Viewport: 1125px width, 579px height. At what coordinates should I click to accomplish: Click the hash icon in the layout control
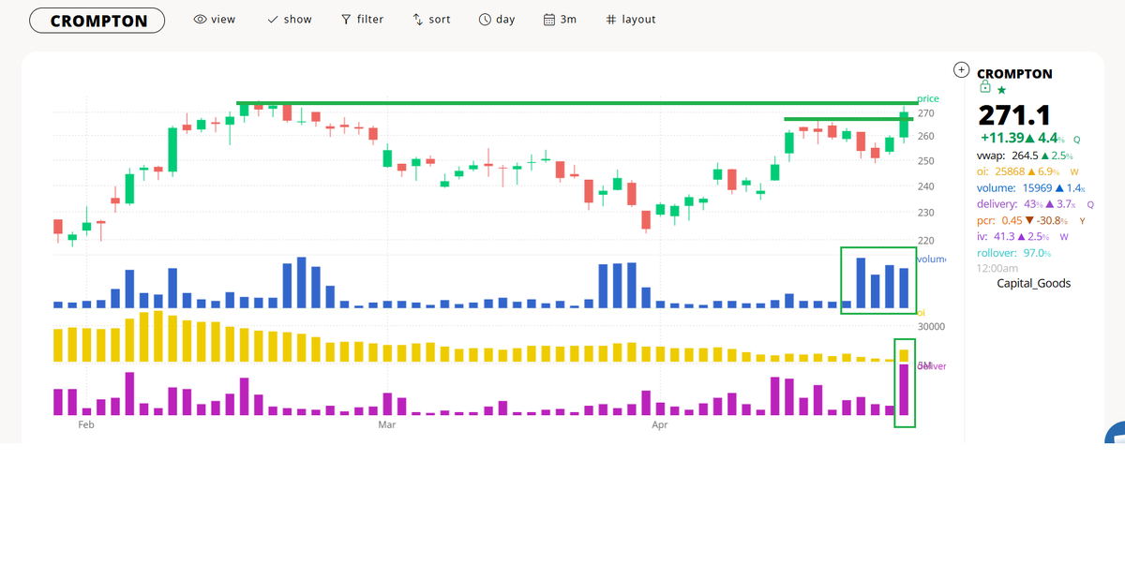tap(611, 19)
